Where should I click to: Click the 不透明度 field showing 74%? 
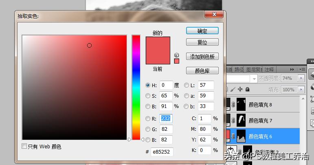click(290, 78)
